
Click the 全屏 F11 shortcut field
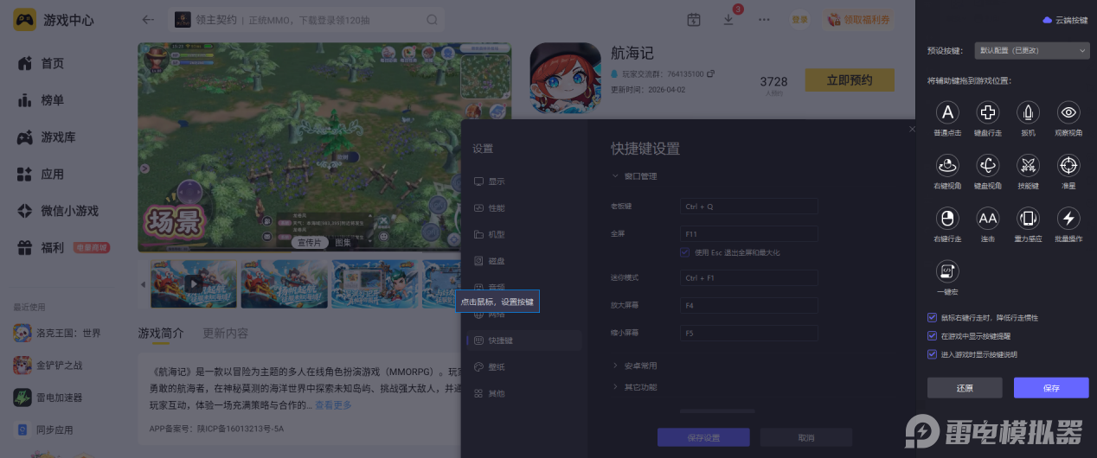click(x=749, y=234)
